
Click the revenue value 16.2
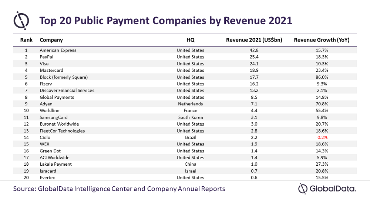pos(254,84)
